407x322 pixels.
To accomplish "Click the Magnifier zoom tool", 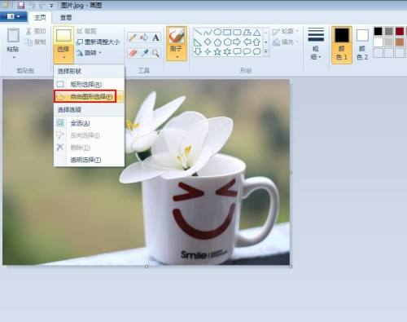I will coord(155,53).
